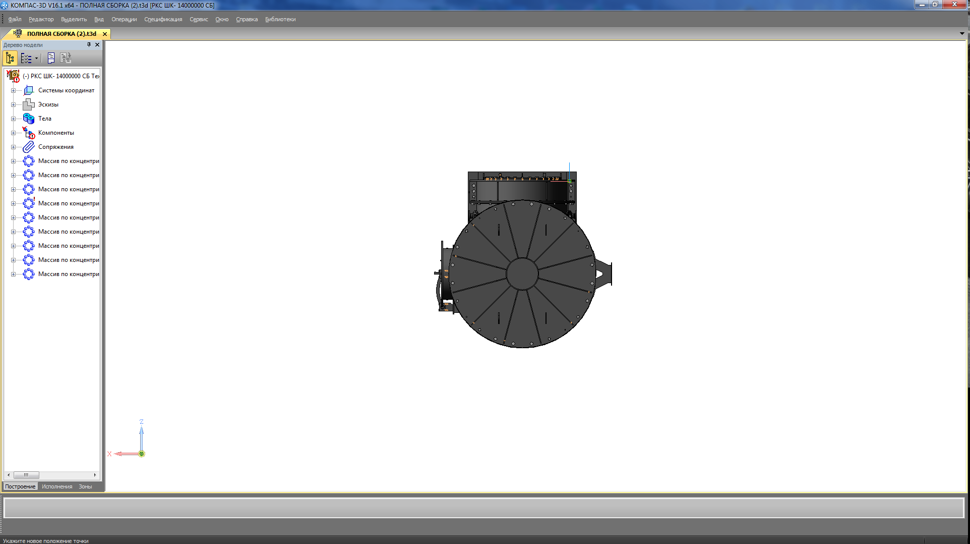Click the Сопряжения paperclip icon

29,147
